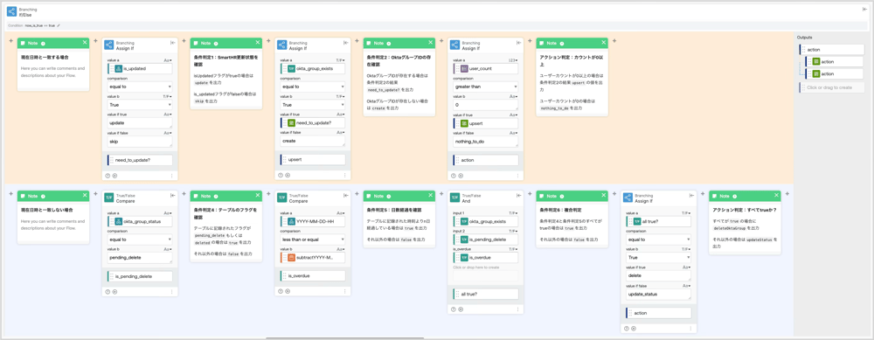874x340 pixels.
Task: Delete the okta_group_exists Assign If card
Action: (x=288, y=175)
